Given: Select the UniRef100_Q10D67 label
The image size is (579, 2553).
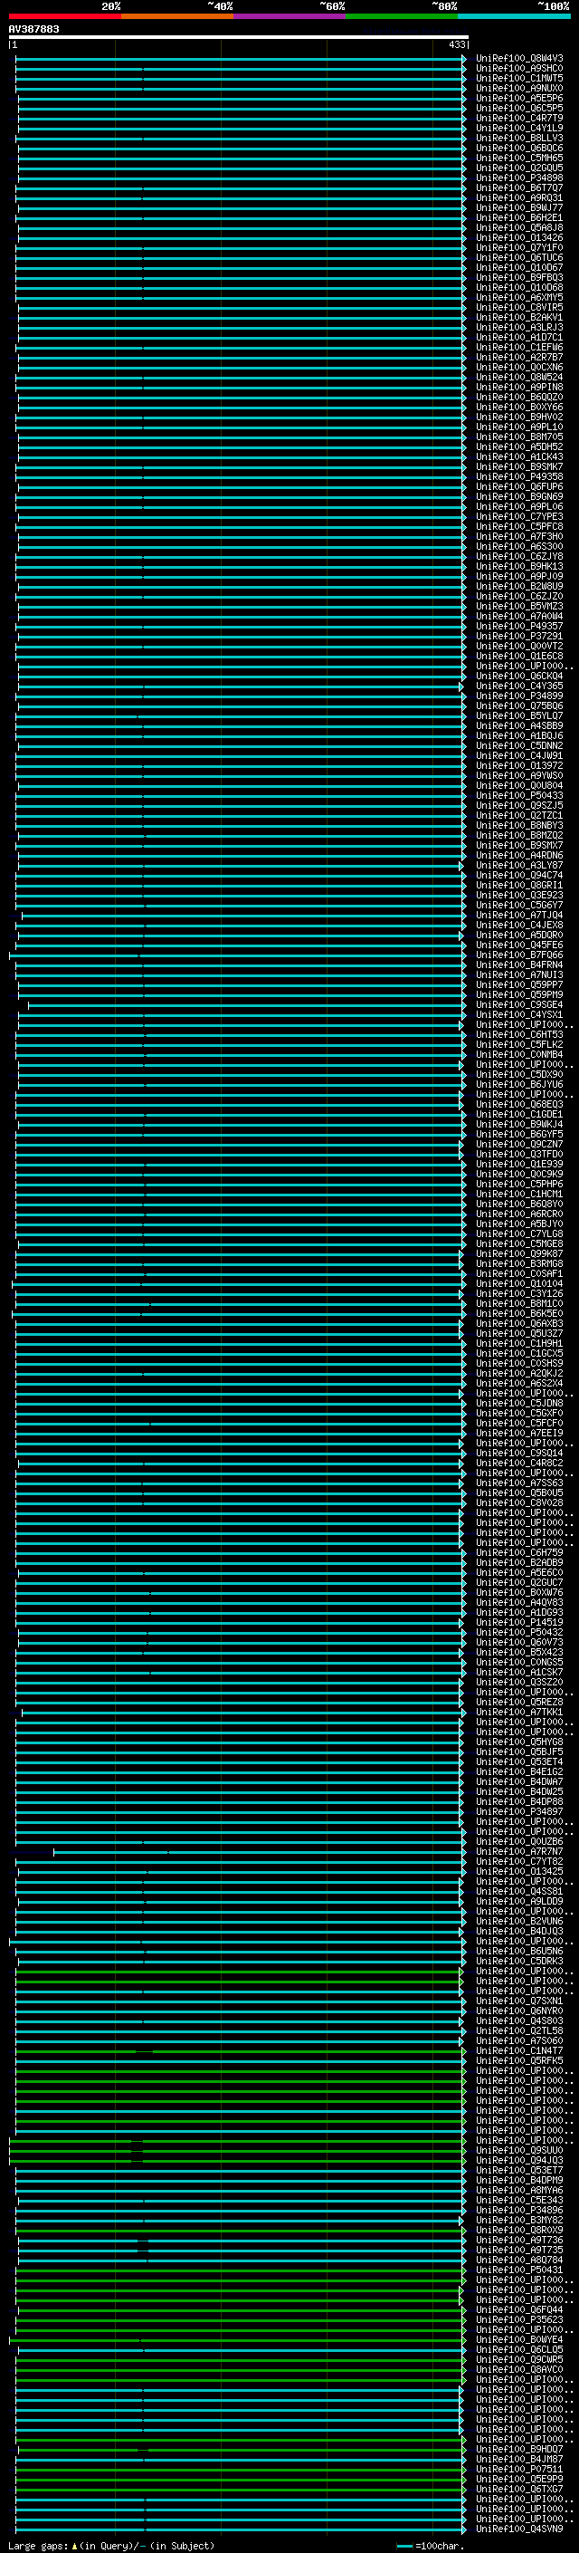Looking at the screenshot, I should pos(519,267).
